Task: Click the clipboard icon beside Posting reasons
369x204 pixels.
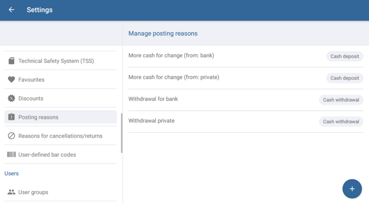Action: (x=11, y=117)
